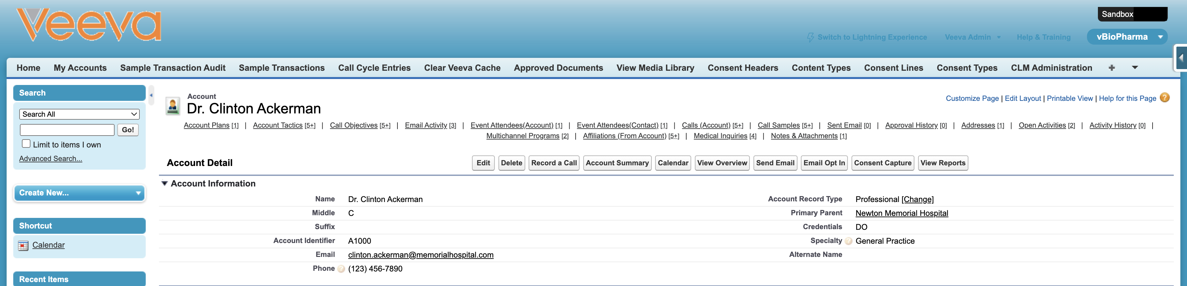This screenshot has width=1187, height=286.
Task: Open the tab overflow arrow menu
Action: (1135, 68)
